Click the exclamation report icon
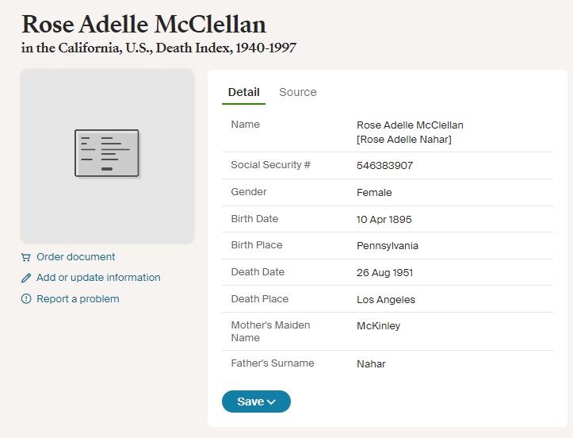Screen dimensions: 573x438 26,299
